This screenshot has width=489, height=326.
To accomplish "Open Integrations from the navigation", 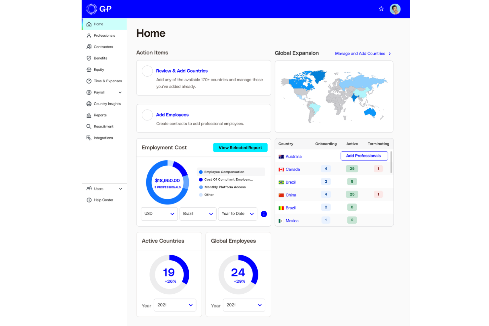I will point(103,138).
